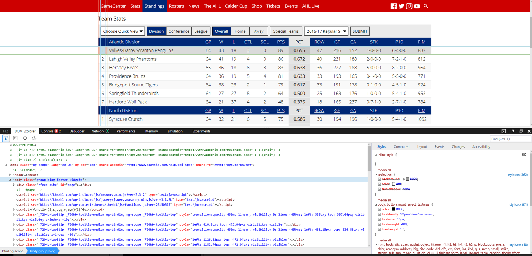Click the Network tab play icon

pyautogui.click(x=107, y=131)
